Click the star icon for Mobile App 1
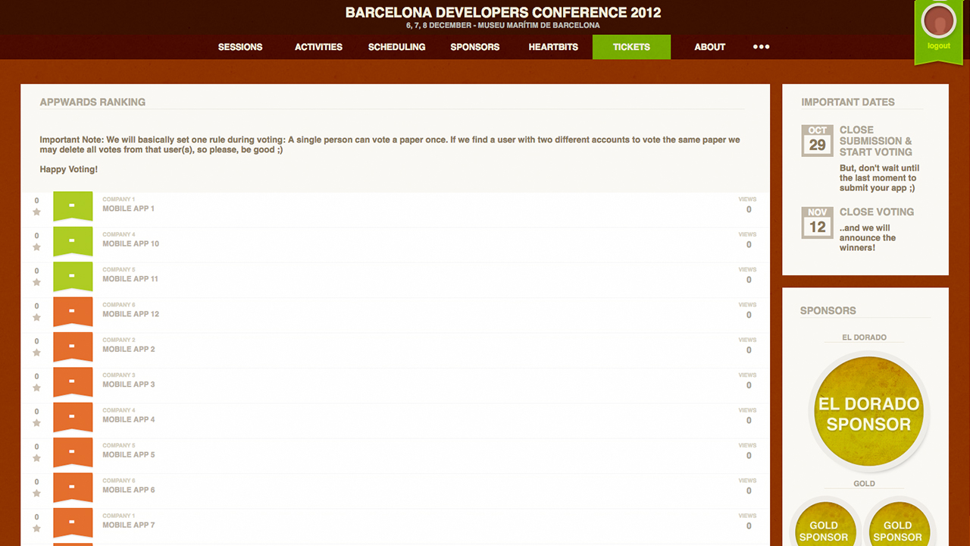 36,212
